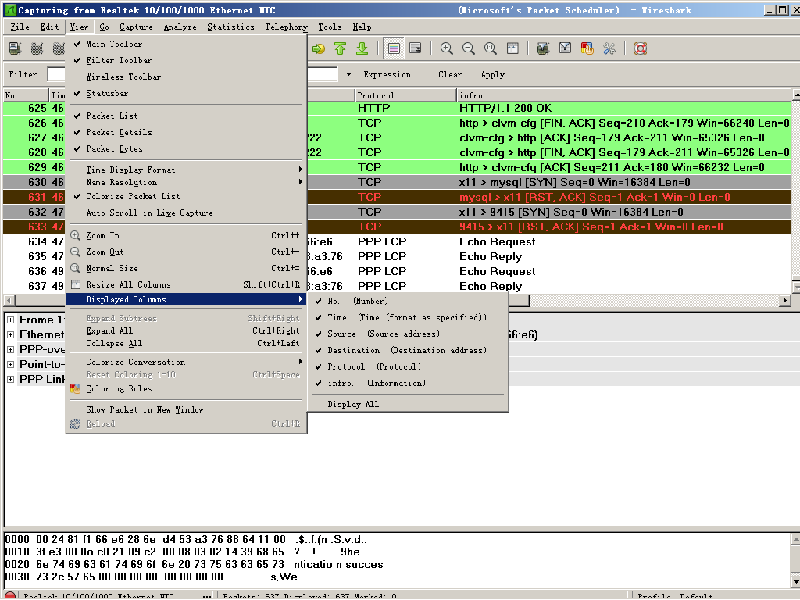Screen dimensions: 800x600
Task: Click the Normal Size menu entry icon
Action: [x=76, y=268]
